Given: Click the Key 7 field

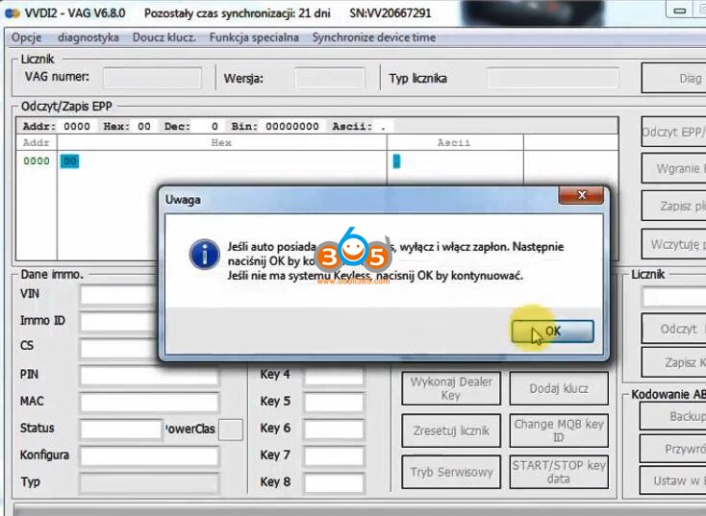Looking at the screenshot, I should pyautogui.click(x=334, y=456).
